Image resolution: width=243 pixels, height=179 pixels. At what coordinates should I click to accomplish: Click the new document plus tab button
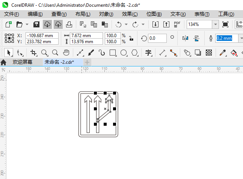click(x=87, y=62)
